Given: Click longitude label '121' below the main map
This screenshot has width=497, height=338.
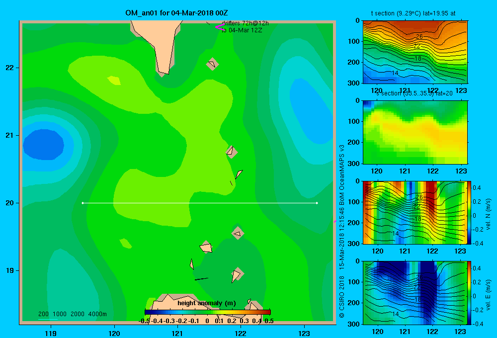Looking at the screenshot, I should (x=177, y=333).
